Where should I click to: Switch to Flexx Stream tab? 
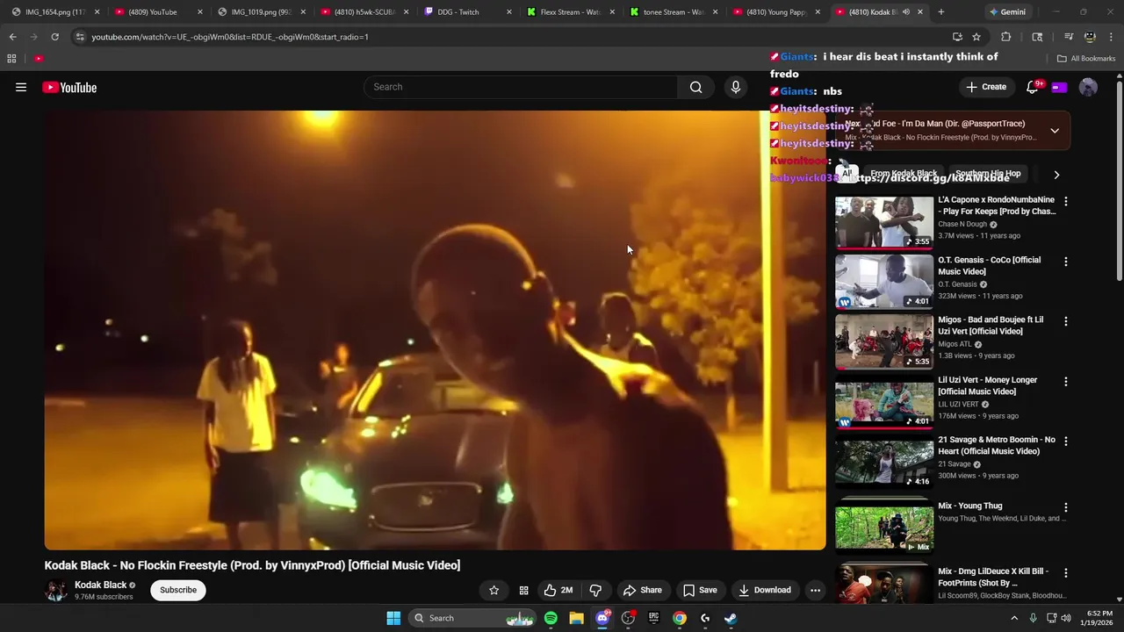coord(570,12)
